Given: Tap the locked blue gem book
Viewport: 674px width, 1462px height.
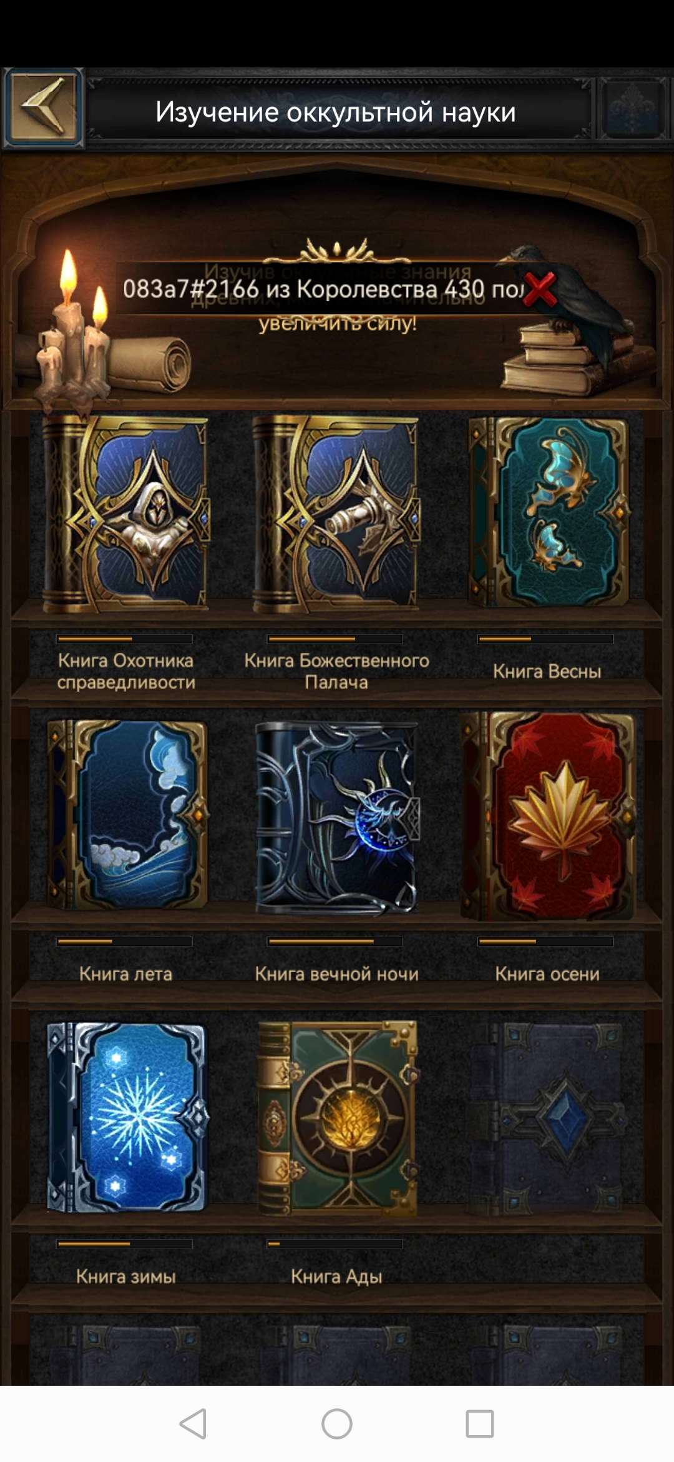Looking at the screenshot, I should [x=548, y=1118].
